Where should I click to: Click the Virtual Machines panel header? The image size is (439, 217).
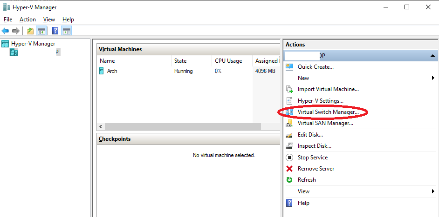coord(188,49)
